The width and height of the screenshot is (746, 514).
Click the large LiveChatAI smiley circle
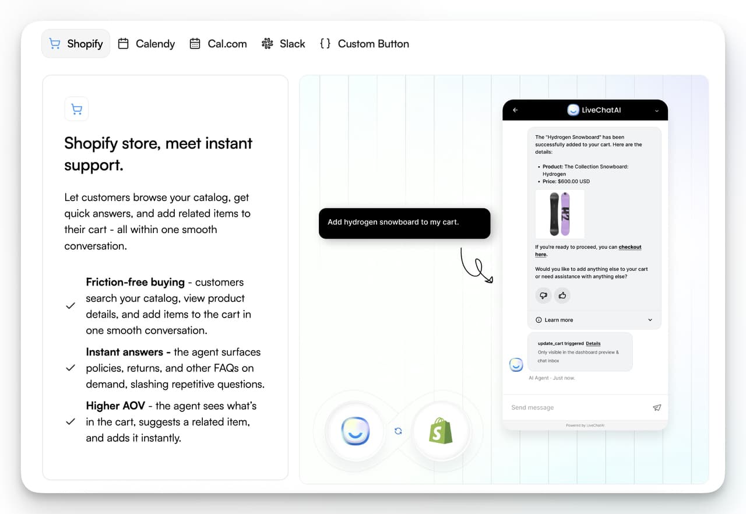pyautogui.click(x=355, y=432)
